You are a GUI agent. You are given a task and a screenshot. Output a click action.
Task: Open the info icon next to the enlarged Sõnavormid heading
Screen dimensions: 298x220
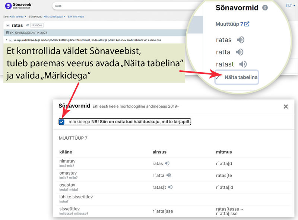[x=265, y=7]
